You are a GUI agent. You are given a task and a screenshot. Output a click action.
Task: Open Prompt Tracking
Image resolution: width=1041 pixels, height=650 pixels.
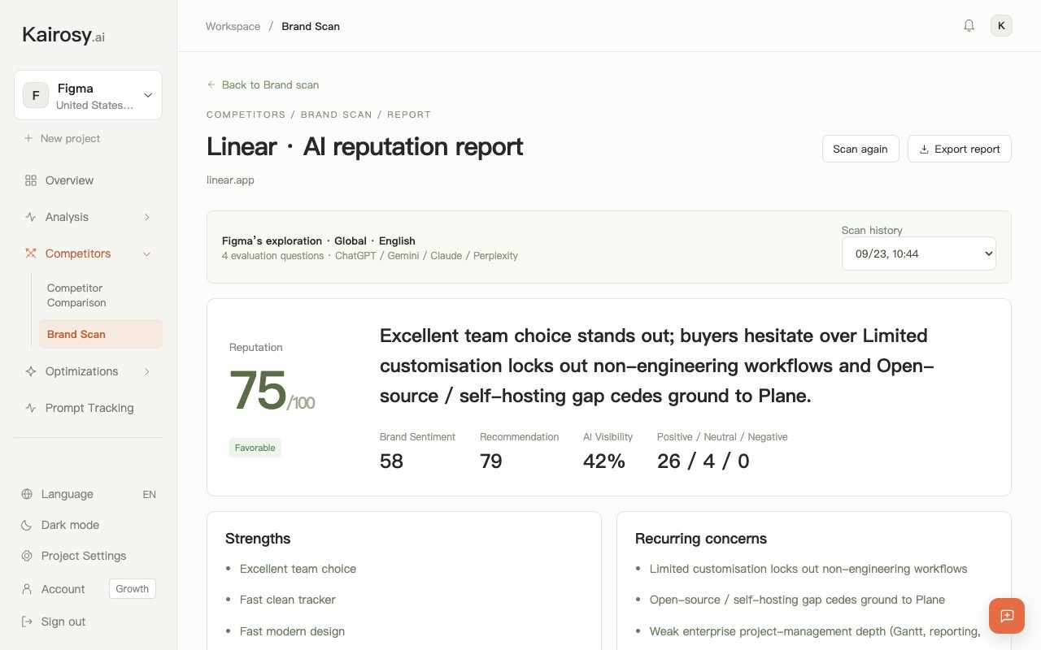[x=88, y=408]
